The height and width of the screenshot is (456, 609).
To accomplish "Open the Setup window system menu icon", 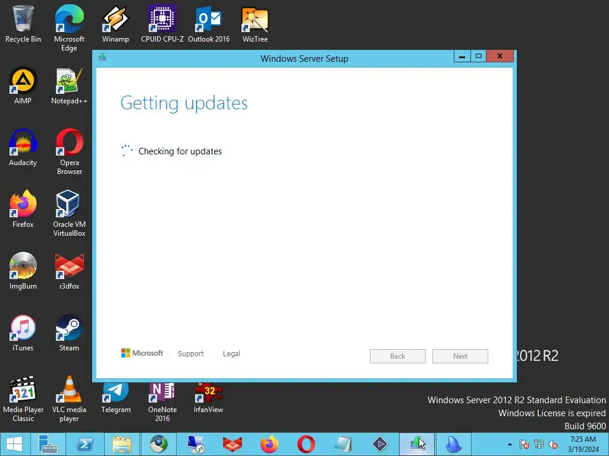I will [x=102, y=58].
